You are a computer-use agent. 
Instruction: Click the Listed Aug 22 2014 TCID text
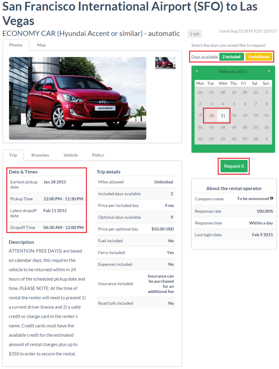pos(248,31)
